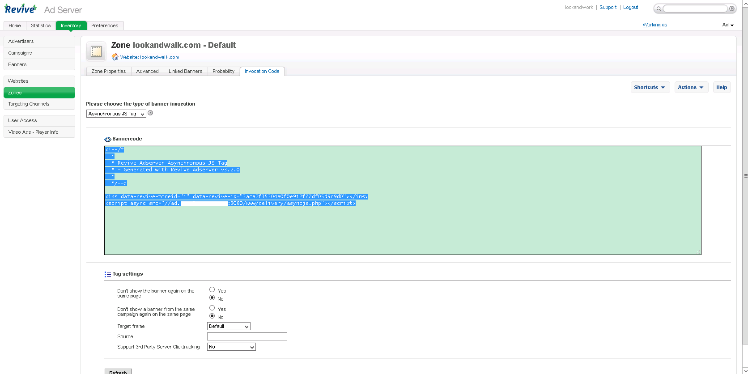Click the Tag settings list icon
748x374 pixels.
click(108, 274)
